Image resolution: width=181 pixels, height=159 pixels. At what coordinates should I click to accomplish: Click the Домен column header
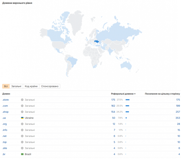click(6, 94)
